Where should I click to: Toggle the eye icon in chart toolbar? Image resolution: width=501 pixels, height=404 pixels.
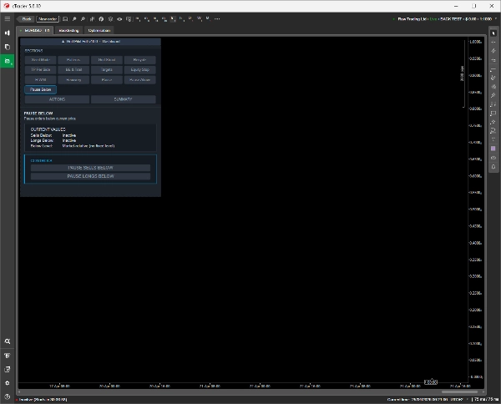tap(119, 18)
